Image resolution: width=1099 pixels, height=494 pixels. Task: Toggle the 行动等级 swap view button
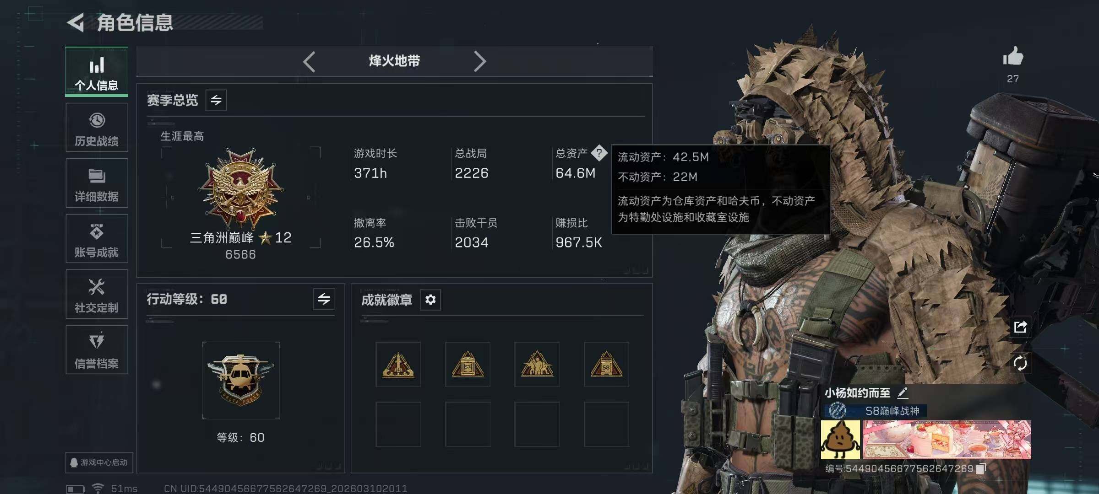click(324, 299)
